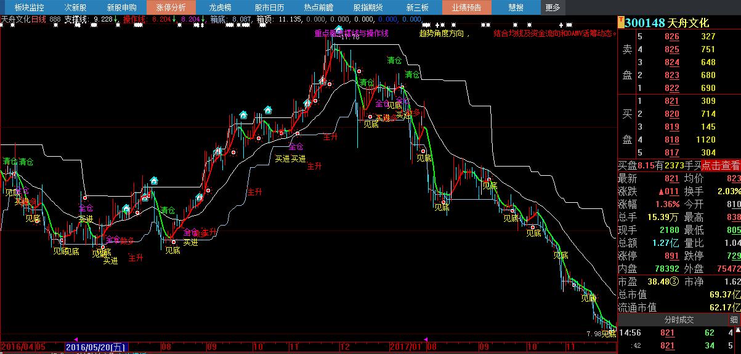
Task: Click the 细 detail button
Action: (734, 320)
